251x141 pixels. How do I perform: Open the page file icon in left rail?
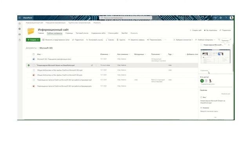point(20,40)
